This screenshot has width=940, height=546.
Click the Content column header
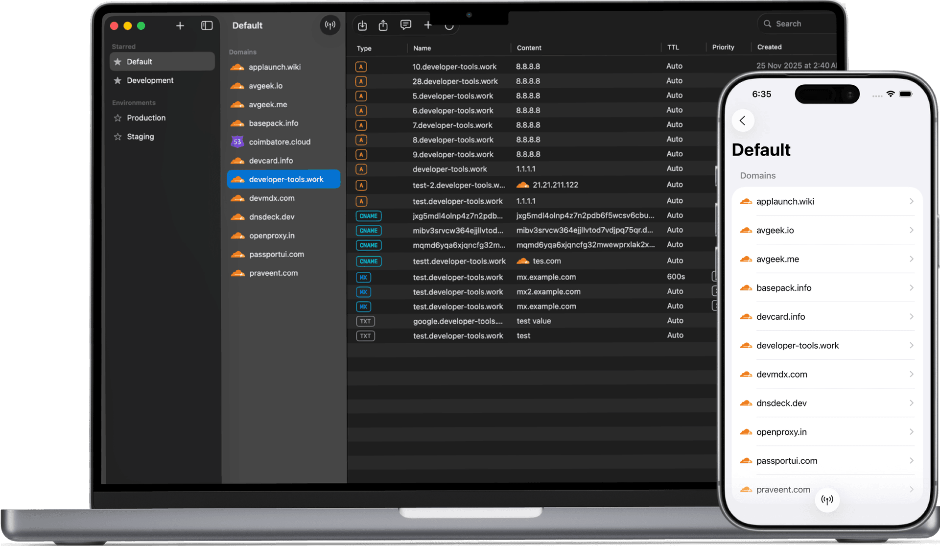click(529, 48)
